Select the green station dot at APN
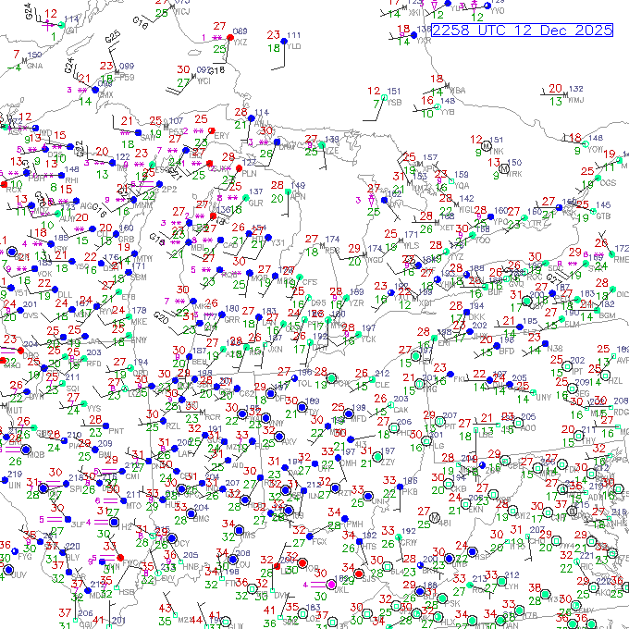The width and height of the screenshot is (629, 629). point(288,192)
